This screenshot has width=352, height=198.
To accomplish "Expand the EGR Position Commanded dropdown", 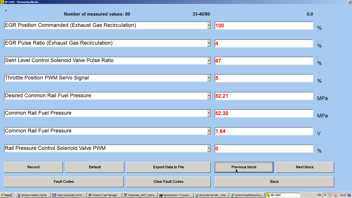I will click(209, 26).
